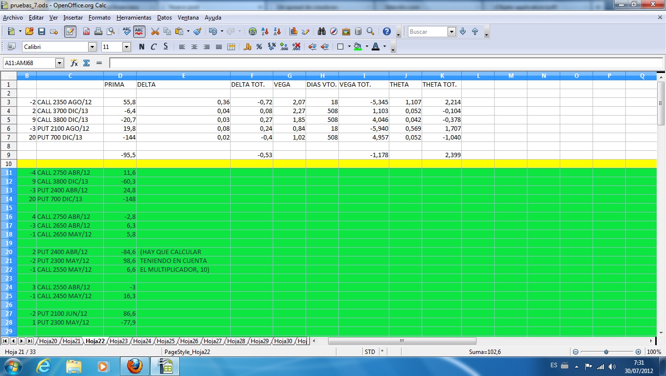This screenshot has height=376, width=666.
Task: Toggle AutoSpellcheck
Action: (139, 32)
